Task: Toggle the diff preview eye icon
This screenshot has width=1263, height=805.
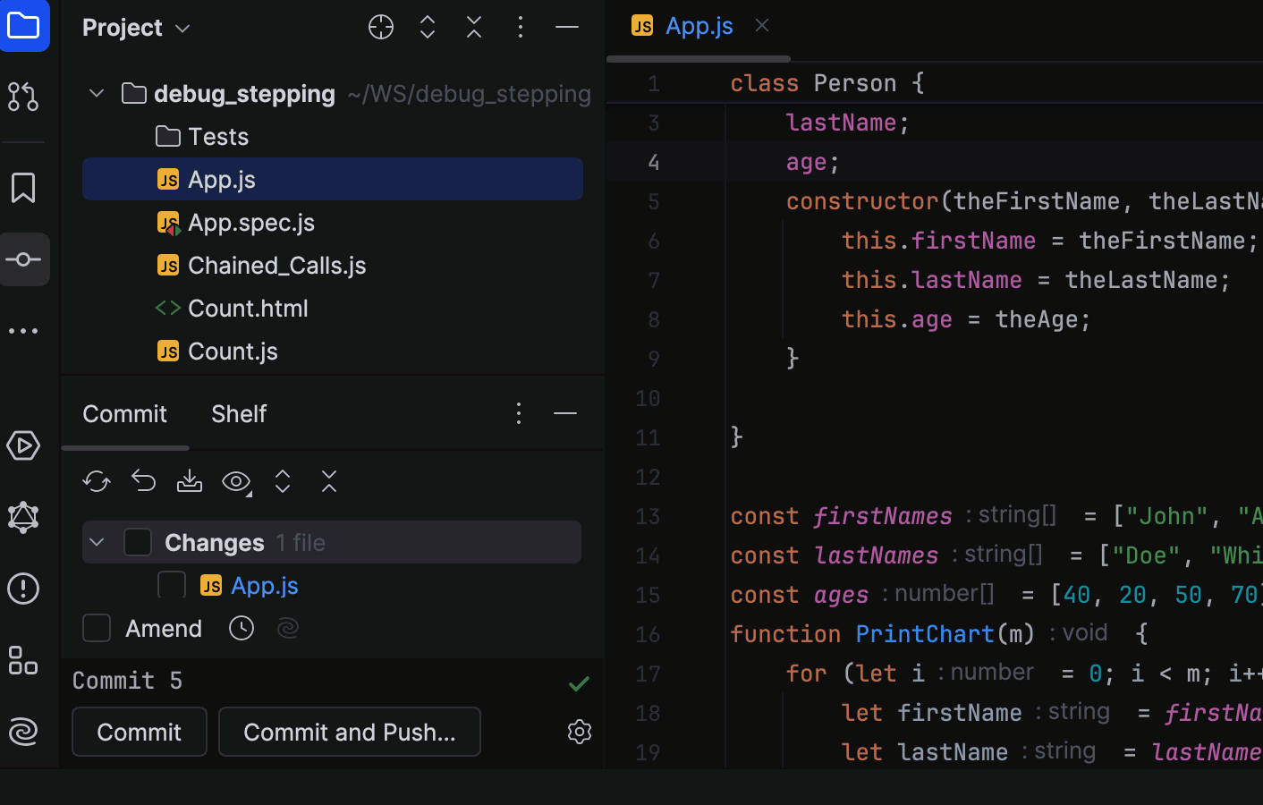Action: pos(235,481)
